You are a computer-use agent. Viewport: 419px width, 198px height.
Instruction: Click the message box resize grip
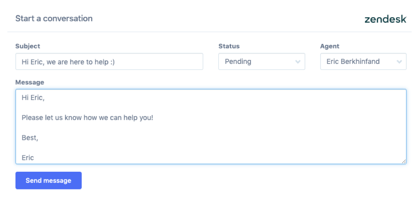[x=403, y=161]
